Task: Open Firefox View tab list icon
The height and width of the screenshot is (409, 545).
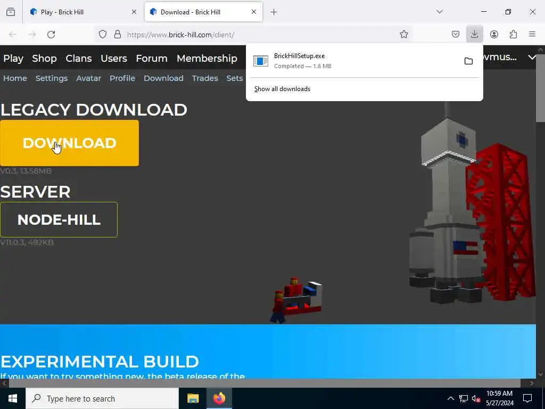Action: click(11, 12)
